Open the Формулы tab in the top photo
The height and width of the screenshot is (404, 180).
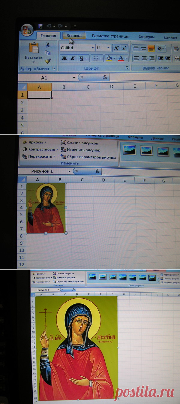(x=146, y=37)
